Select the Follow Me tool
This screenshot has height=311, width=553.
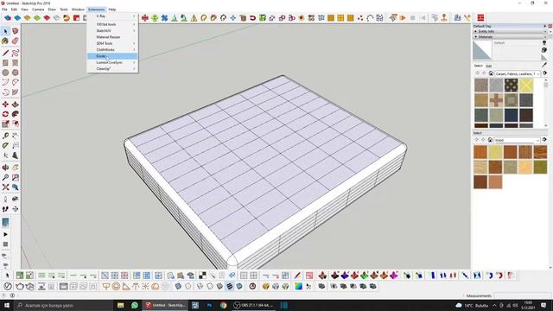click(x=16, y=114)
